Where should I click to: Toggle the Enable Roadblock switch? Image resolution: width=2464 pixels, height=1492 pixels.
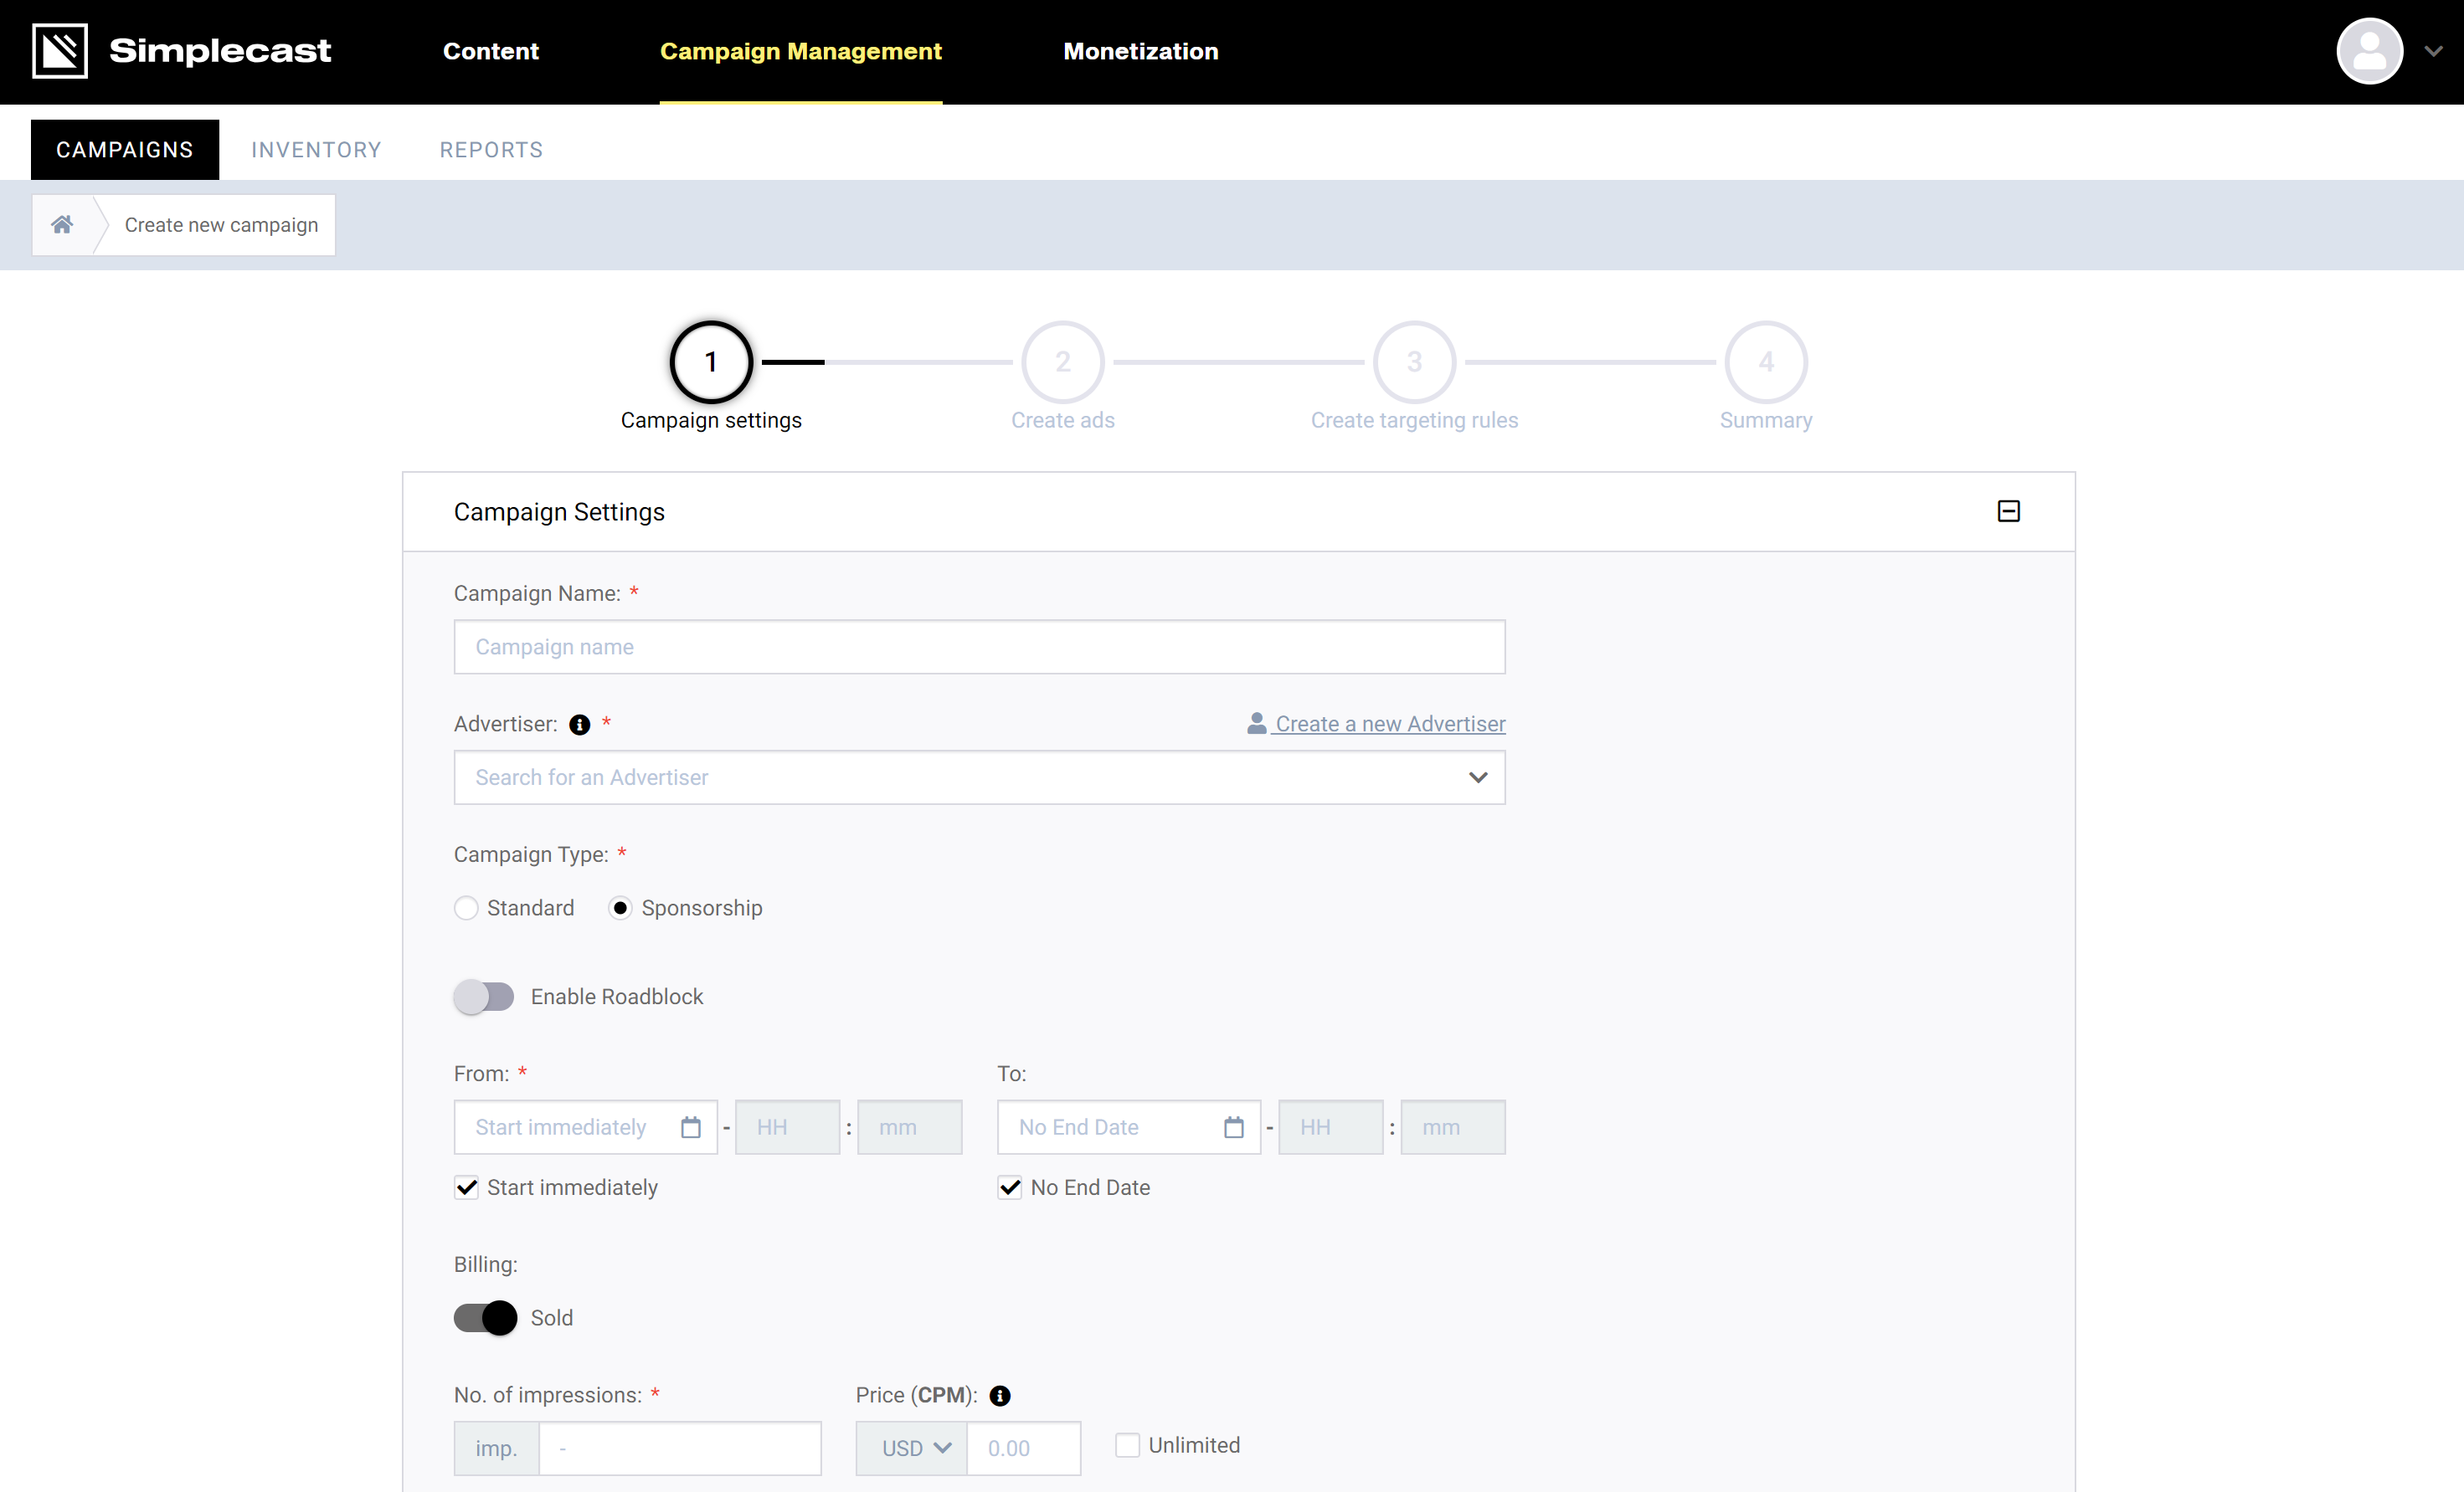click(485, 997)
